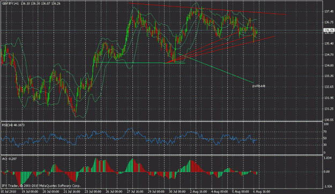The width and height of the screenshot is (335, 194).
Task: Click the 132.65 price axis label
Action: 329,87
